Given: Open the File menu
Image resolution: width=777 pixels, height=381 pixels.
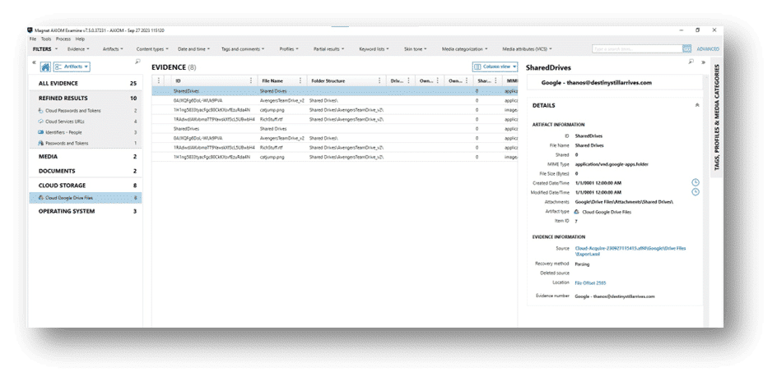Looking at the screenshot, I should (33, 39).
